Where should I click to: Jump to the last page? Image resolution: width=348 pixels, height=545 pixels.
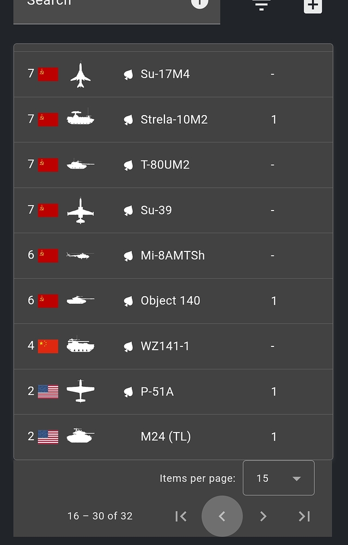(x=304, y=516)
